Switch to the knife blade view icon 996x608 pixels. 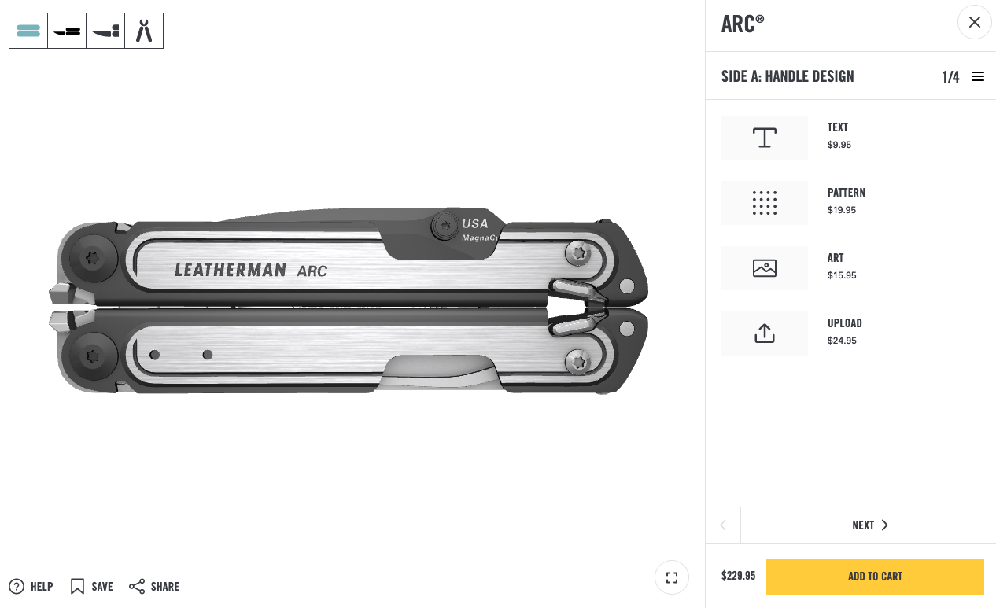pos(67,31)
